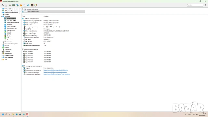Select the UHD Graphics 630 device row

tap(53, 12)
